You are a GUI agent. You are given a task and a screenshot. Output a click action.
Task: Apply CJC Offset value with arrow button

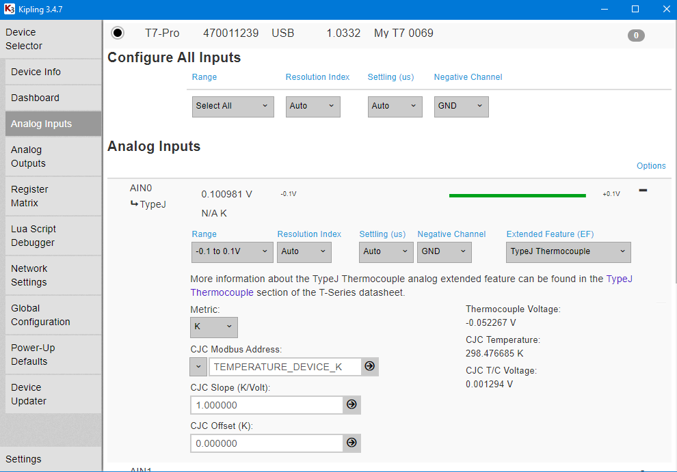[351, 443]
